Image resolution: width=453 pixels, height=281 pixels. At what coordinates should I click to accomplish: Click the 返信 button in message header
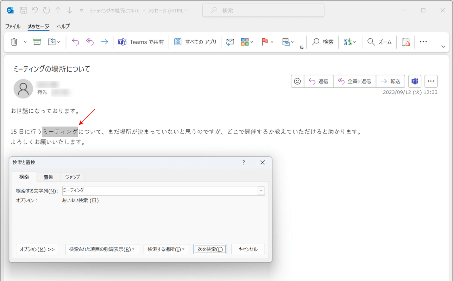pos(319,81)
